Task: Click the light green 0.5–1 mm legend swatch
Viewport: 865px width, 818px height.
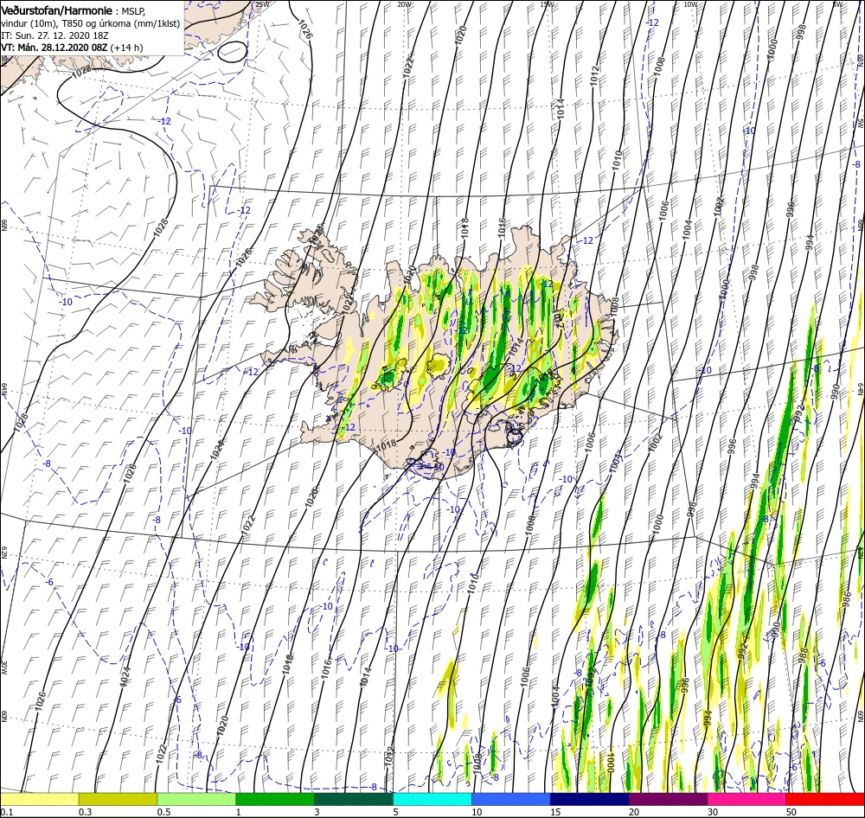Action: [196, 799]
